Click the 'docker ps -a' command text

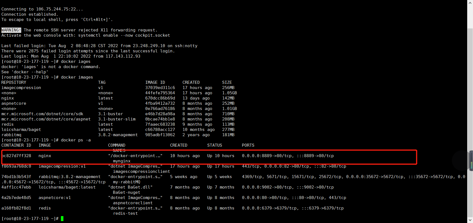pyautogui.click(x=76, y=140)
